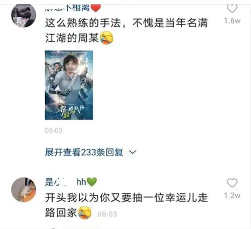The width and height of the screenshot is (251, 229).
Task: Tap the green heart after 'hh' username
Action: pyautogui.click(x=92, y=182)
